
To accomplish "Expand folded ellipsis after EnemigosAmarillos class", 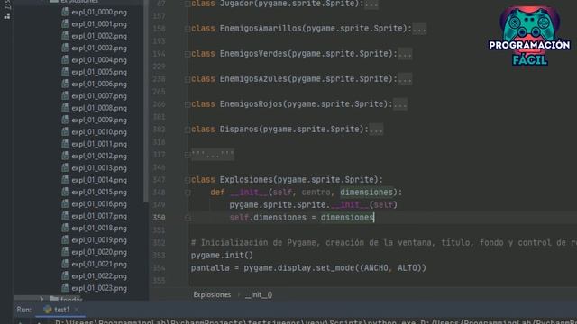I will coord(419,29).
